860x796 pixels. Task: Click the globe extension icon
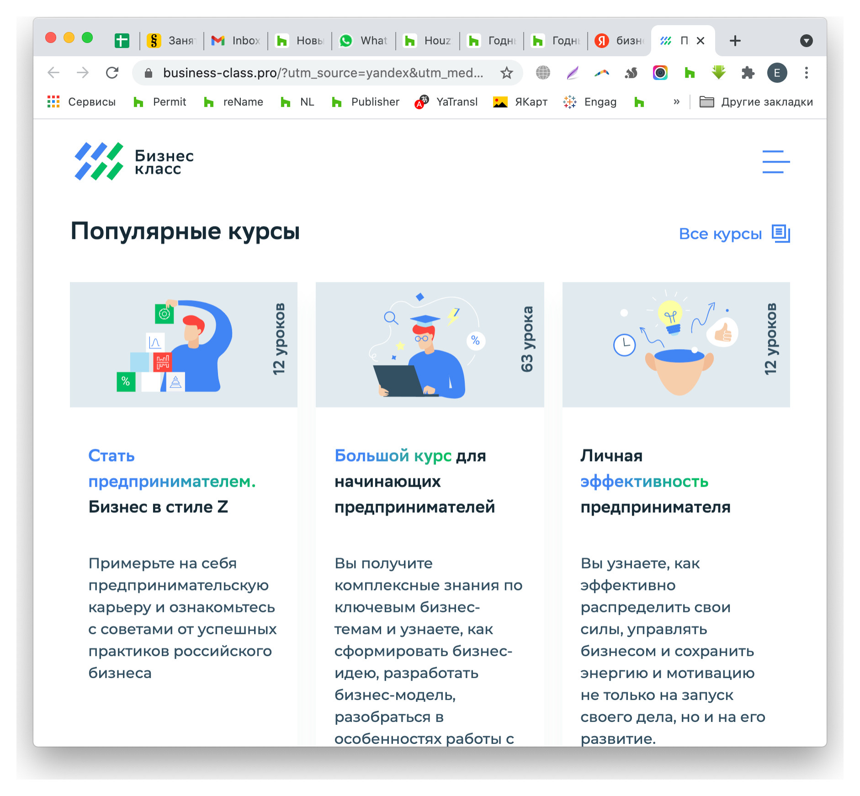pyautogui.click(x=542, y=73)
